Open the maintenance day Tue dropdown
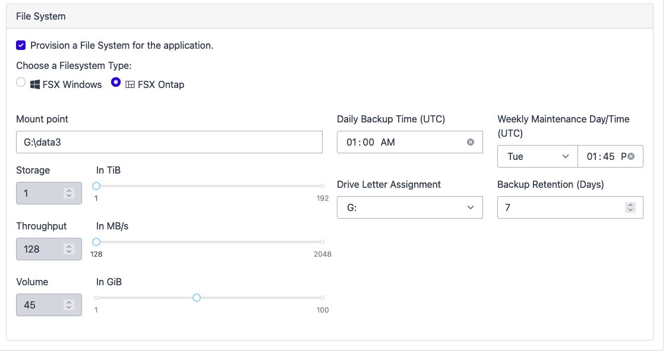Screen dimensions: 669x356 click(537, 156)
